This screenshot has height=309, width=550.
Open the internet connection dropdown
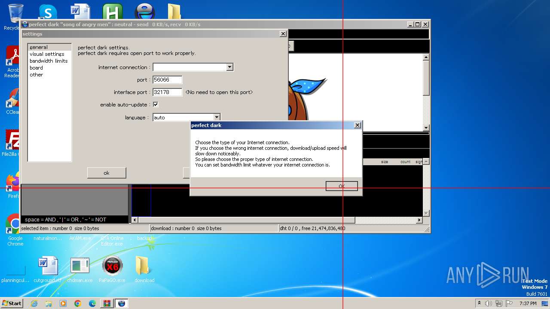click(x=229, y=67)
